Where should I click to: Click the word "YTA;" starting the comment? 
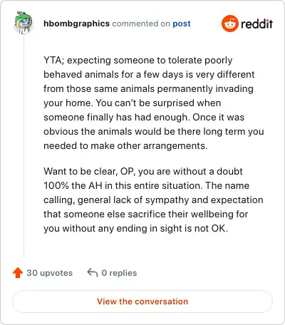pos(54,61)
